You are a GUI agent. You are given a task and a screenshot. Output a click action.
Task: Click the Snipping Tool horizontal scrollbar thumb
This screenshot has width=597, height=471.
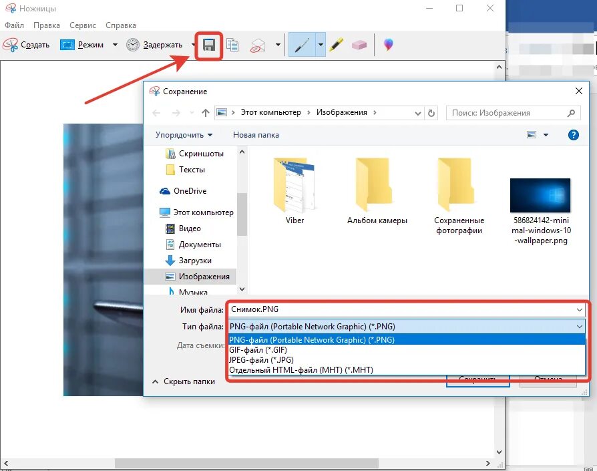[x=246, y=464]
